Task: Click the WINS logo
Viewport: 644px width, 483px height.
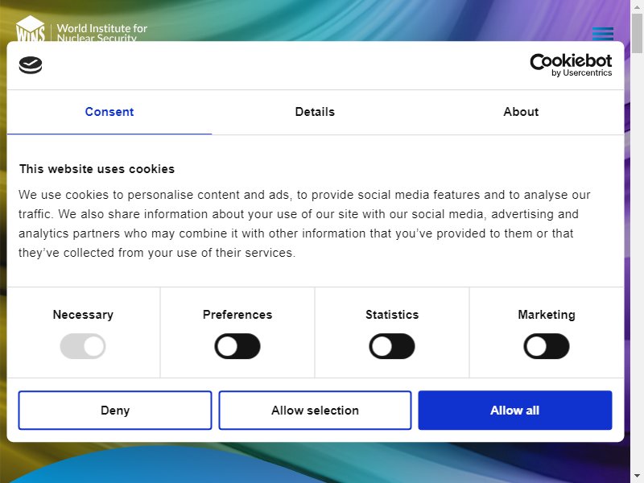Action: [x=31, y=28]
